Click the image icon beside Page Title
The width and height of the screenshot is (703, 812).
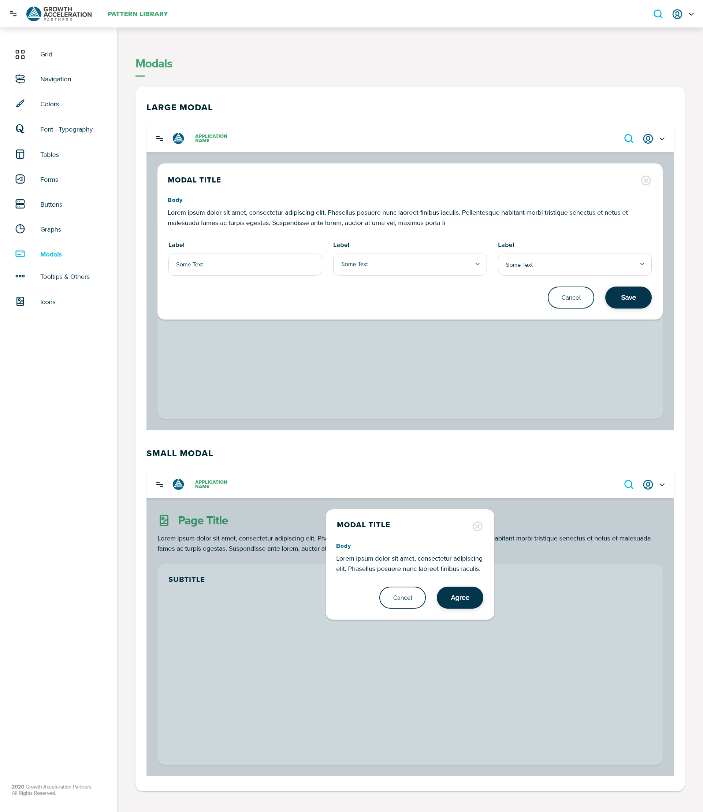pos(164,521)
